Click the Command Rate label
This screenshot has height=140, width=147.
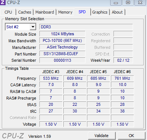coord(23,118)
